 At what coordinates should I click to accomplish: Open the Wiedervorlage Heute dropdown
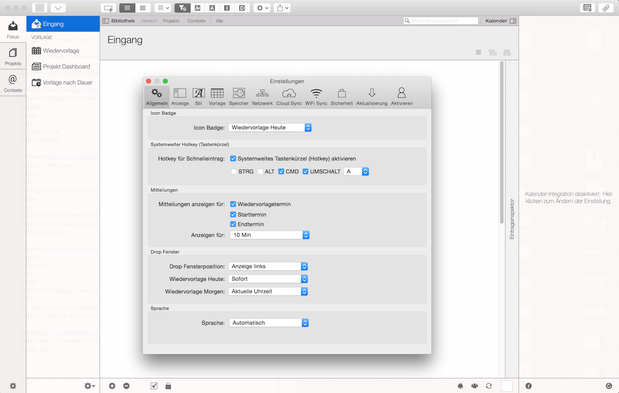pyautogui.click(x=268, y=279)
